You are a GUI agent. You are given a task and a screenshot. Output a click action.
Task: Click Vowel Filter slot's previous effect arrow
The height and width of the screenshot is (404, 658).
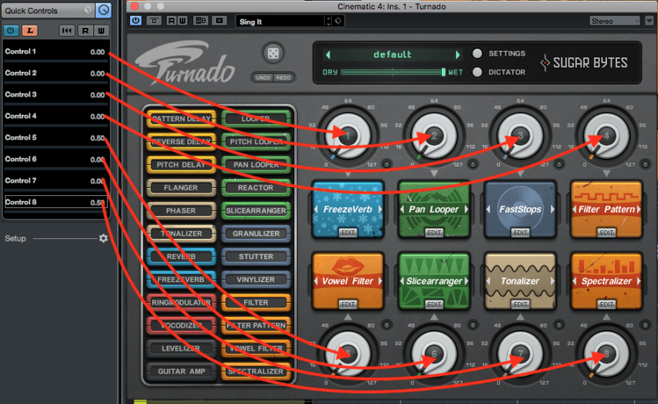pyautogui.click(x=316, y=280)
